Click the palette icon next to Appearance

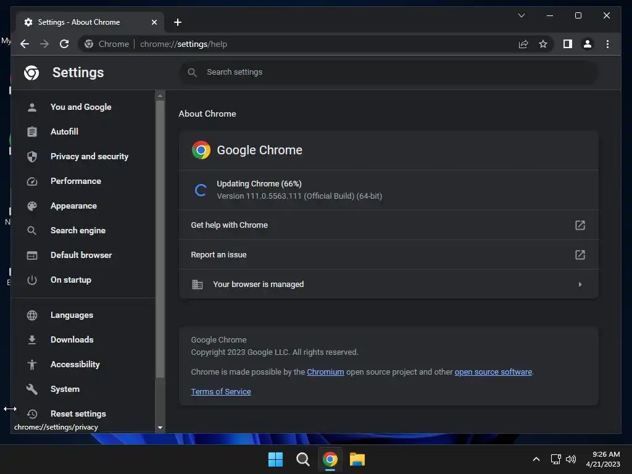(x=32, y=206)
